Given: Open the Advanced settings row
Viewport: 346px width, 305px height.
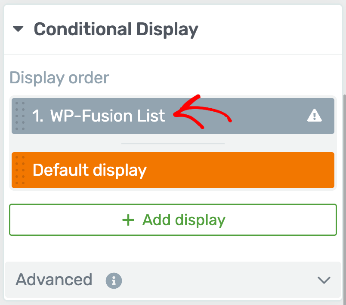Looking at the screenshot, I should (x=173, y=280).
